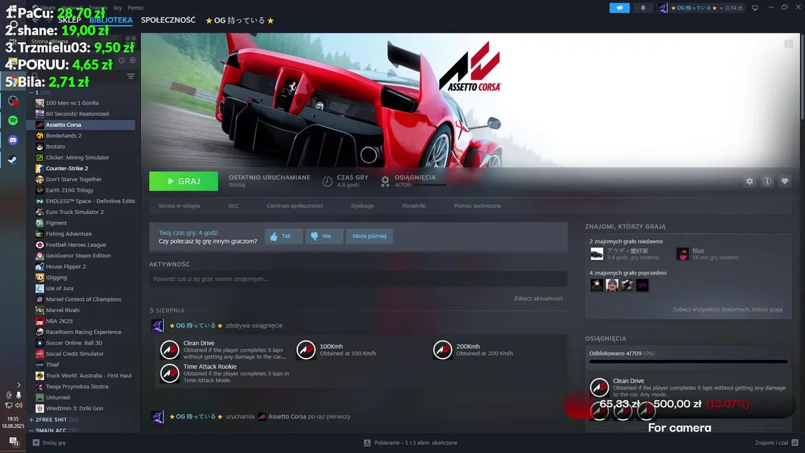The height and width of the screenshot is (453, 805).
Task: Open the Pomoc menu
Action: click(135, 8)
